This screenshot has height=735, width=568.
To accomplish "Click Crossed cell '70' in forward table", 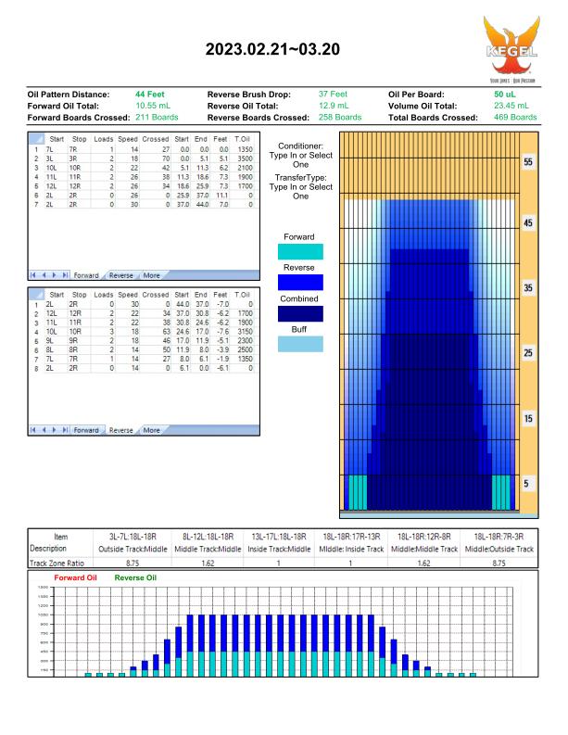I will click(x=166, y=158).
